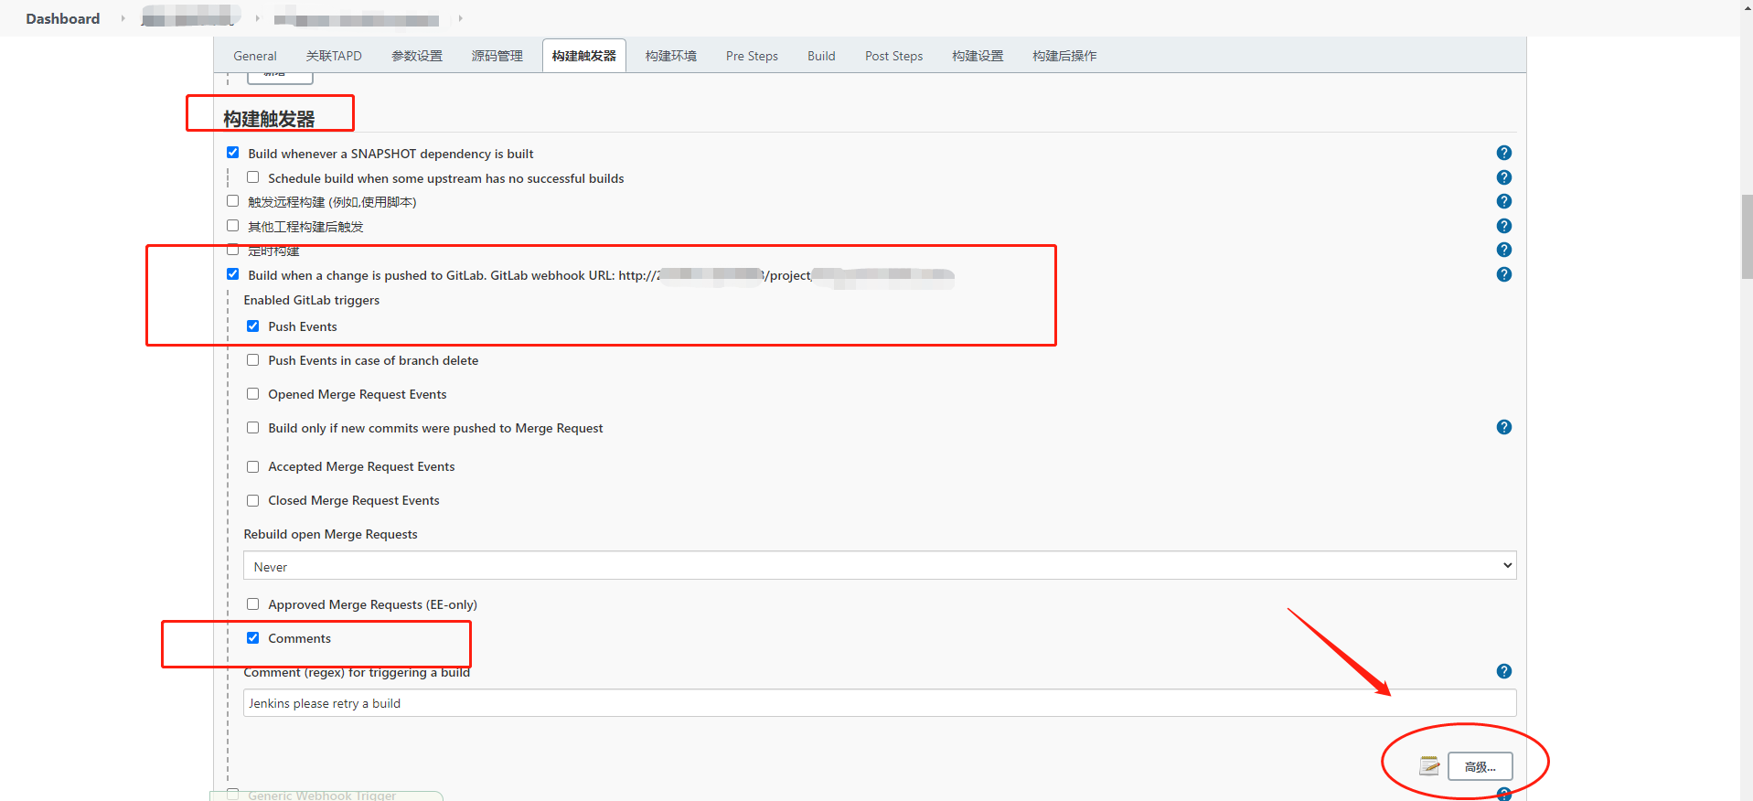Enable Push Events in case of branch delete
The image size is (1753, 801).
pyautogui.click(x=252, y=360)
